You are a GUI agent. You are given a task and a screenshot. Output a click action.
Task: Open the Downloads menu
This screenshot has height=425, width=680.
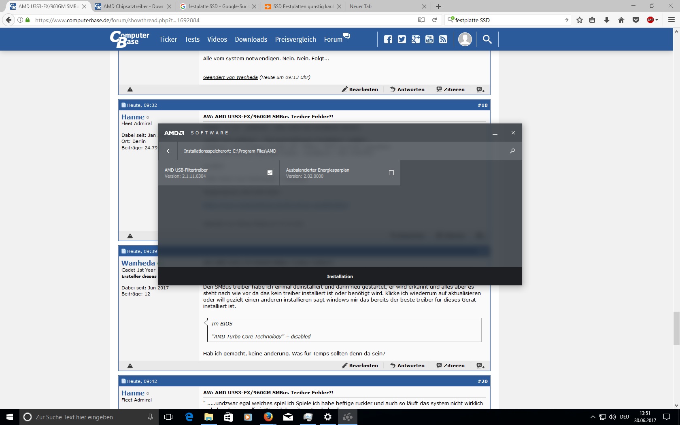point(251,39)
